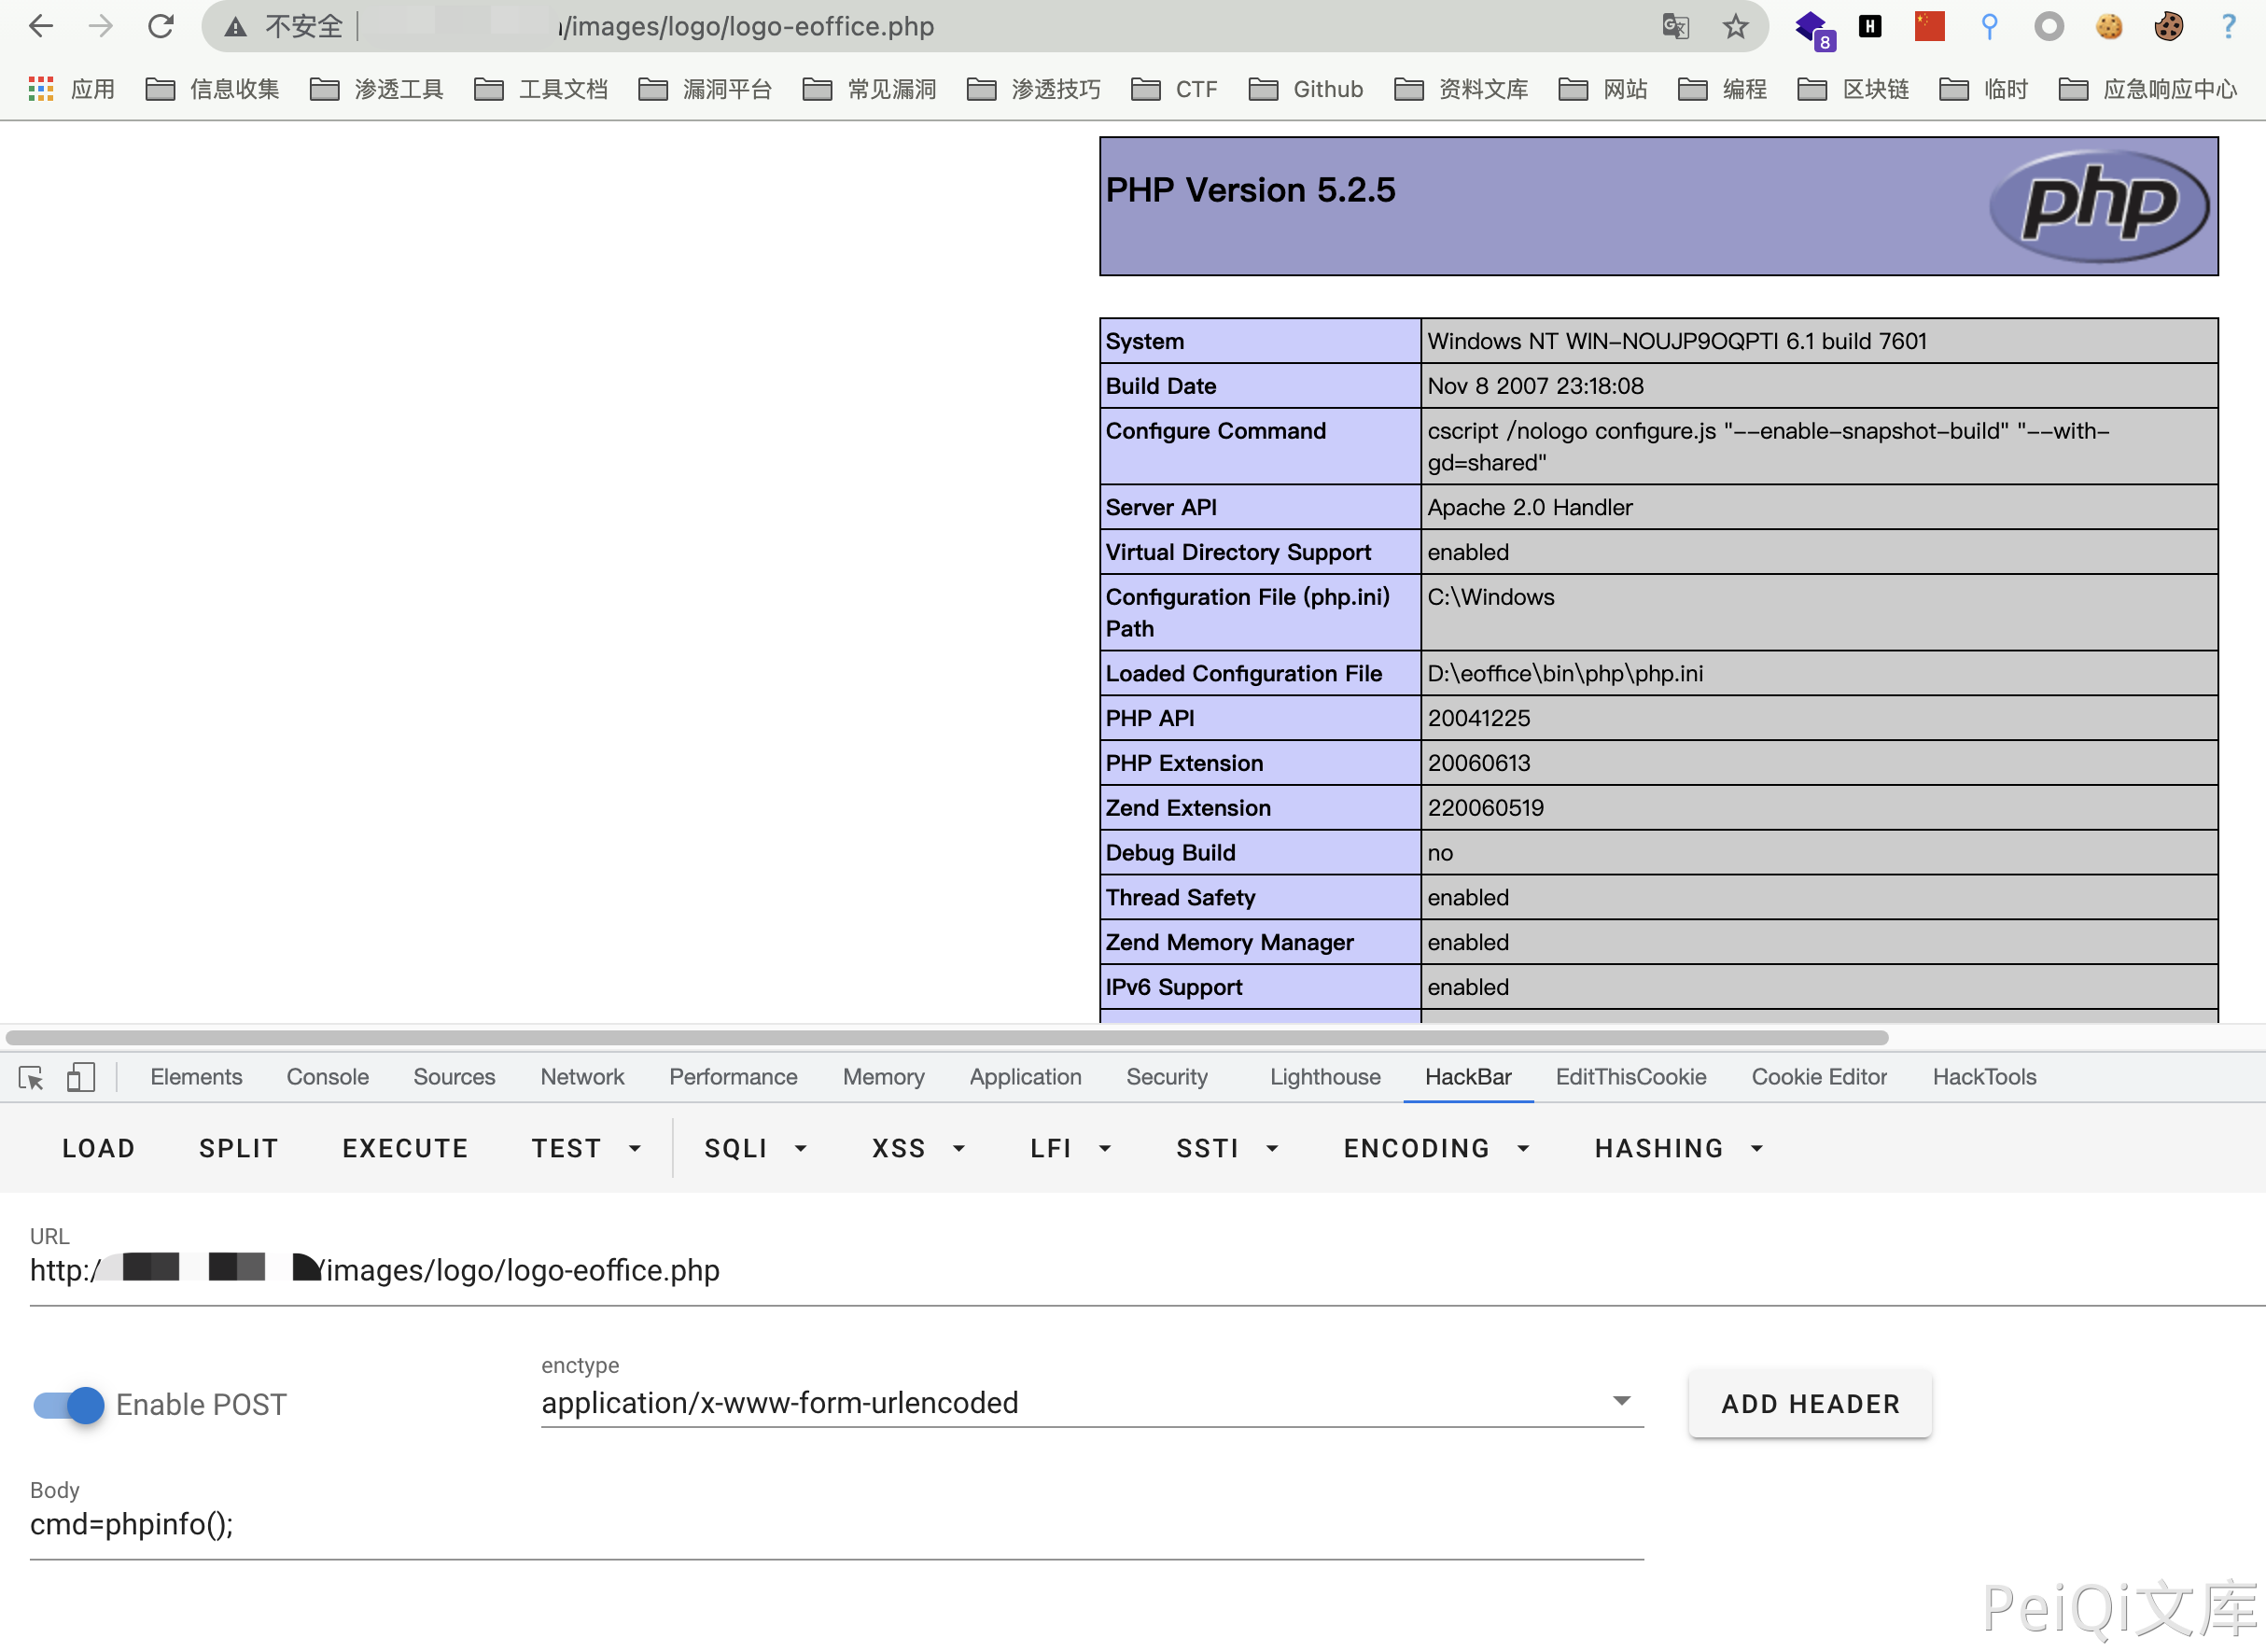Open the inspect element picker icon
2266x1652 pixels.
coord(31,1077)
